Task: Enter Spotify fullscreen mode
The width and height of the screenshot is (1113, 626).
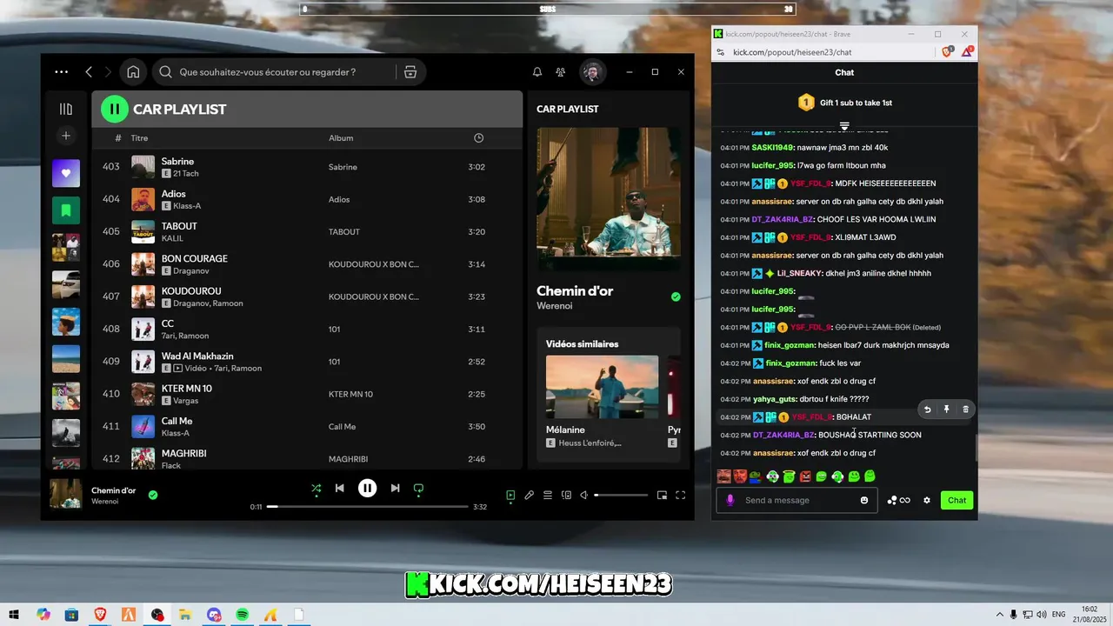Action: click(x=681, y=496)
